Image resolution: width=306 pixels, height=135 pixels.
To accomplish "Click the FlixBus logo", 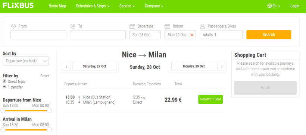I will pos(18,6).
